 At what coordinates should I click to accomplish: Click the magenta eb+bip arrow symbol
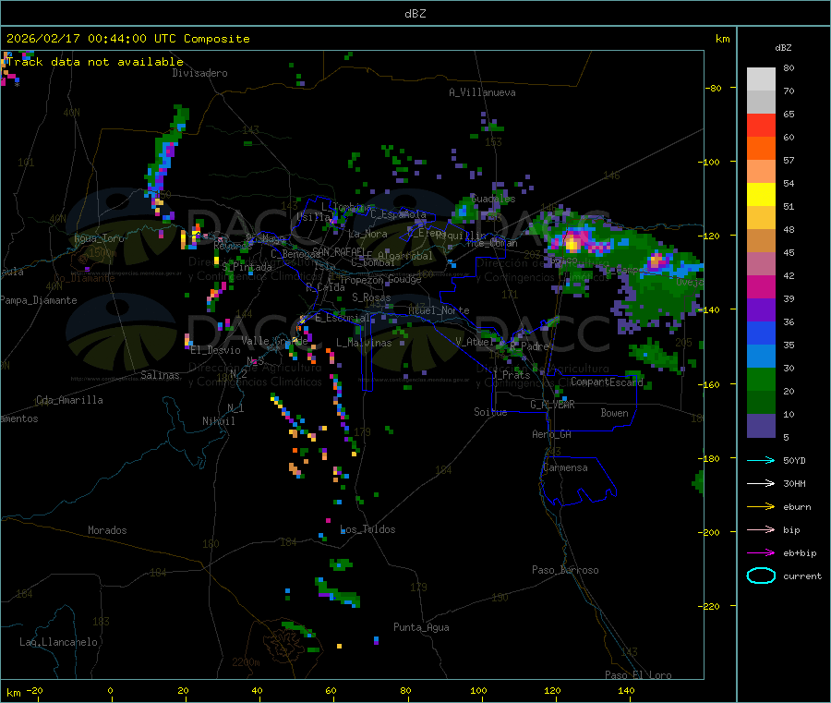coord(761,552)
